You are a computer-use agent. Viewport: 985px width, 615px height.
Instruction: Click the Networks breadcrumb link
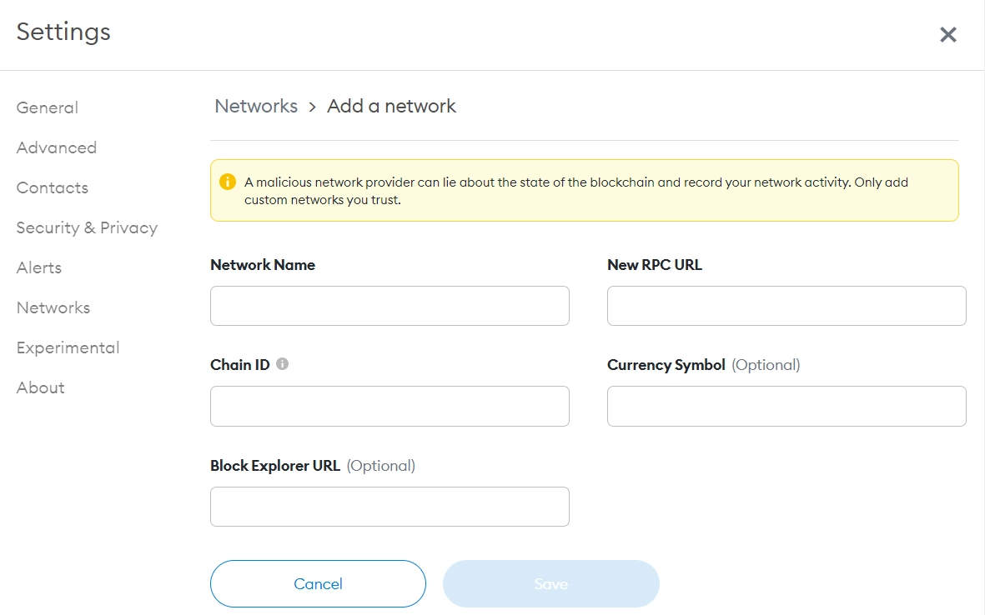tap(256, 106)
